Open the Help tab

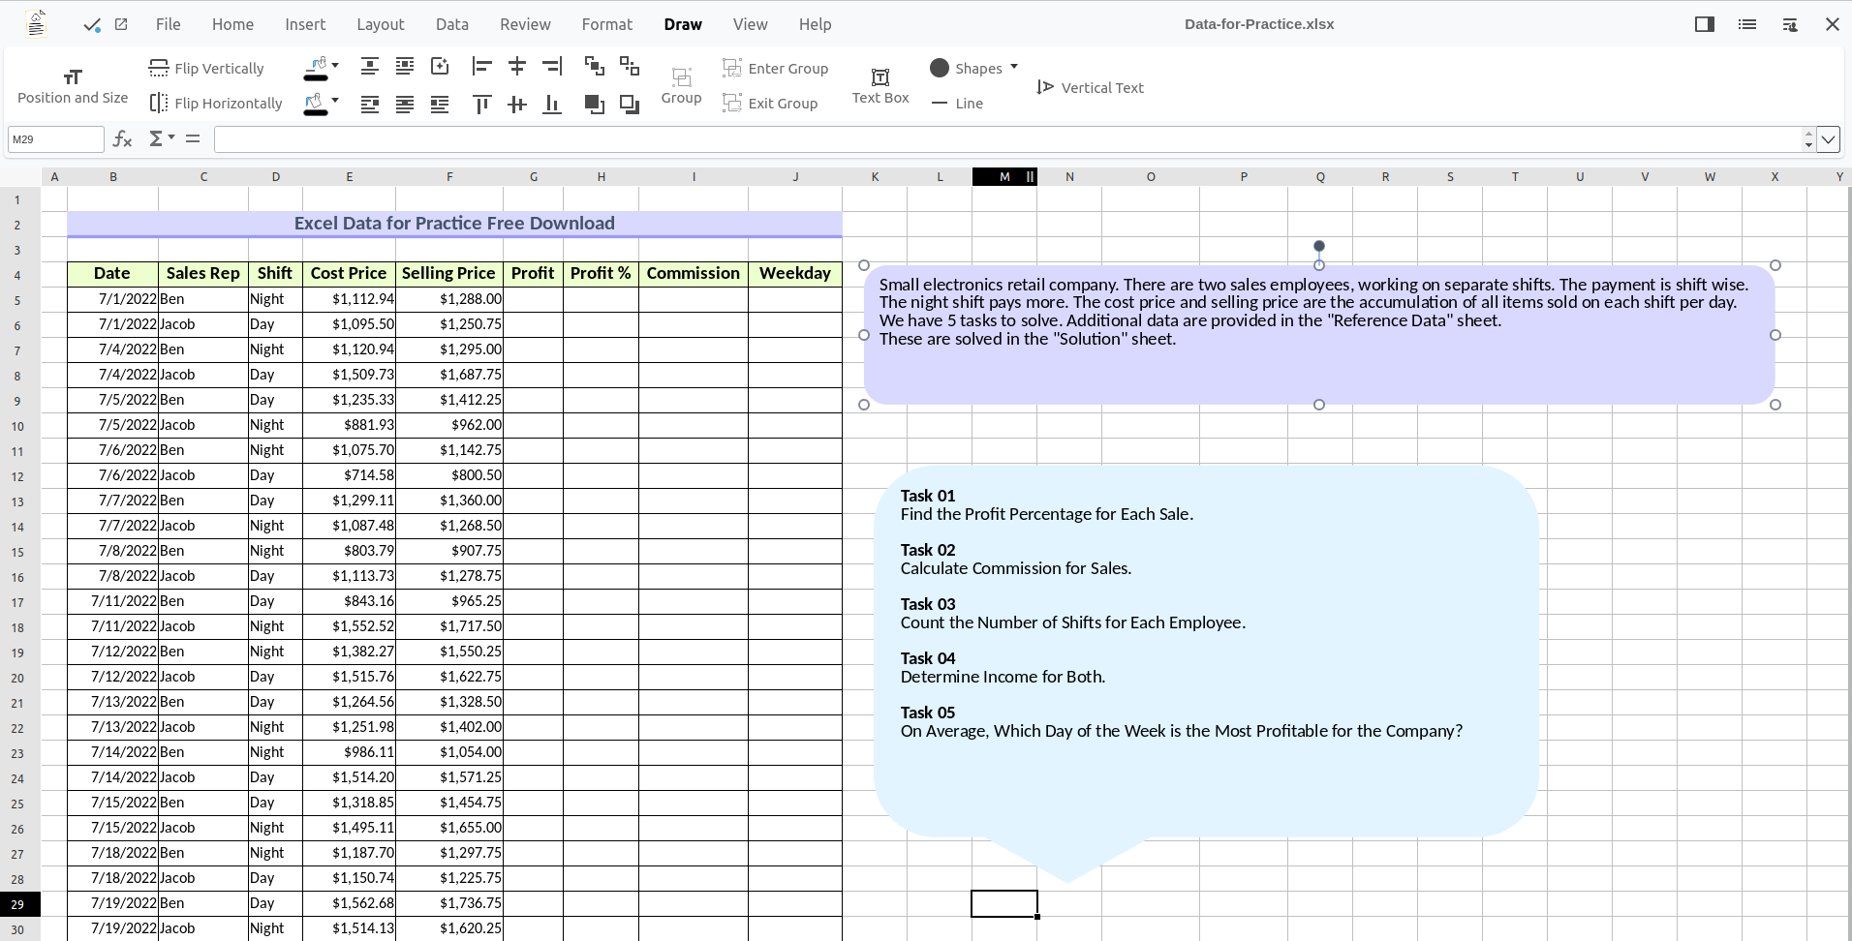tap(815, 24)
